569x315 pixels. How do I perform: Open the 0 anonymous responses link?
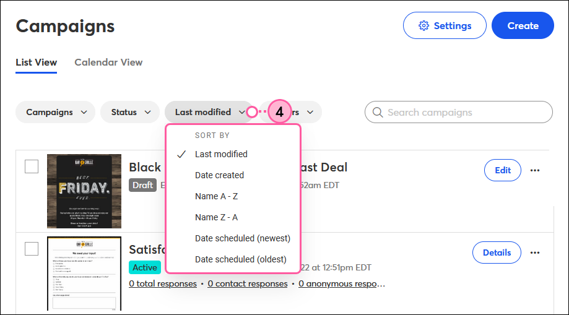coord(342,284)
